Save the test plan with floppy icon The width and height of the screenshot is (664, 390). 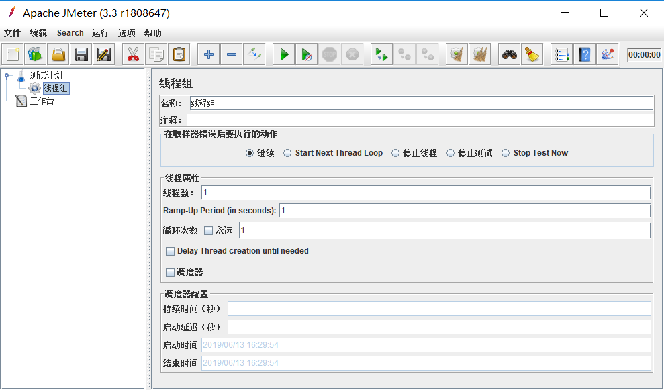tap(81, 54)
